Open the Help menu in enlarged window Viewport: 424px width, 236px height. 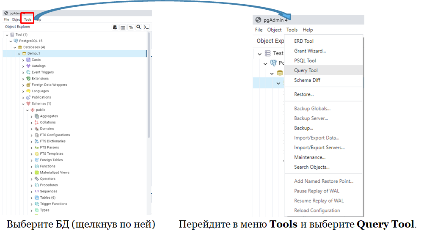coord(308,30)
